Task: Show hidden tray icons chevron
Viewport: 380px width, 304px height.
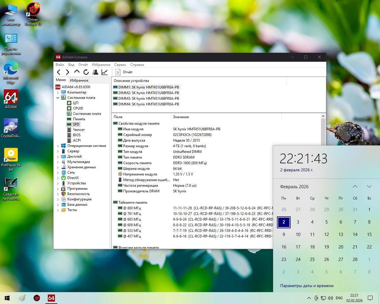Action: pos(309,298)
